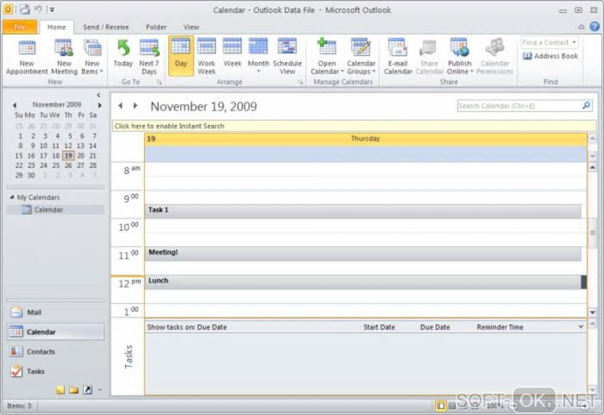Expand the Arrange group dialog launcher

(300, 82)
